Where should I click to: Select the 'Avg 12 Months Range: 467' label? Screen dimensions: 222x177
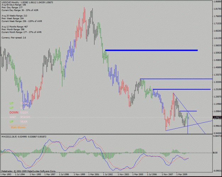15,27
